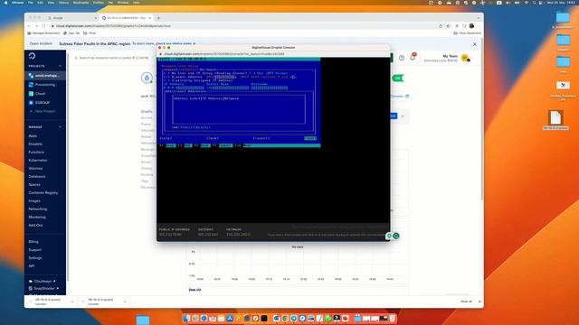Open the top blue folder on the desktop

(563, 17)
